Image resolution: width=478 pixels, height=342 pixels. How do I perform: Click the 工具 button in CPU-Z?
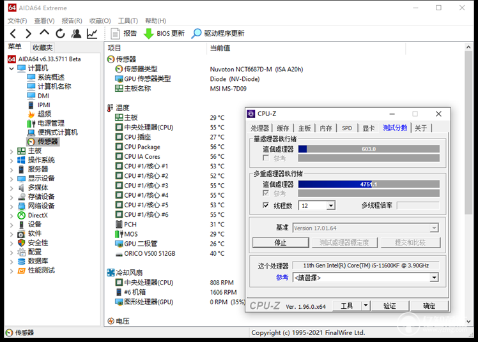346,306
